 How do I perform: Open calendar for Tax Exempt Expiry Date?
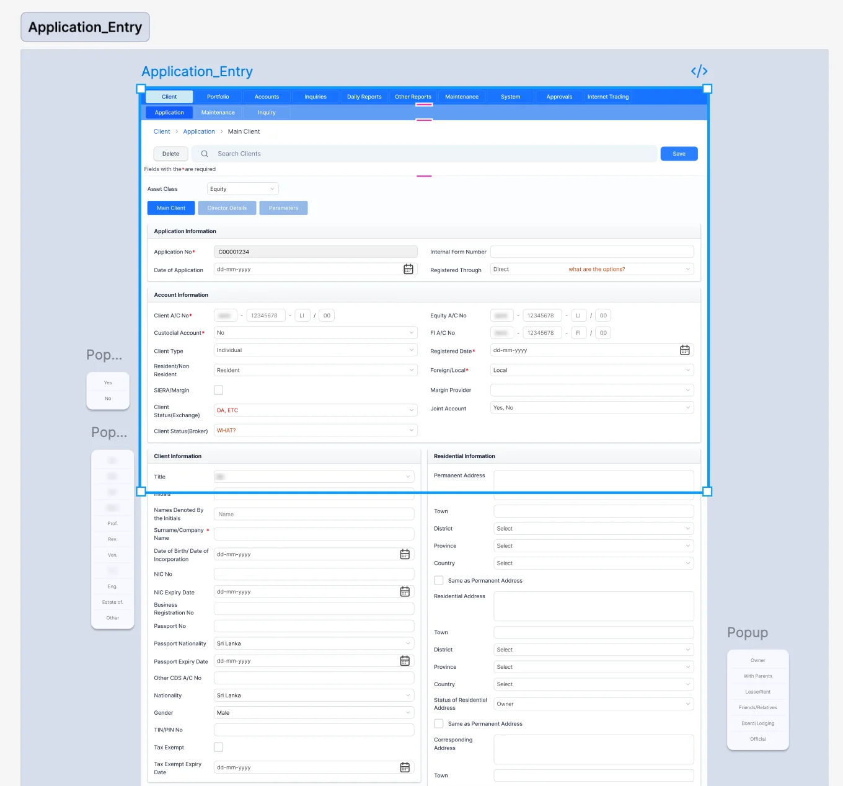(405, 767)
